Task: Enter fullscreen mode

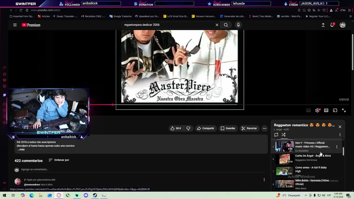Action: tap(344, 110)
